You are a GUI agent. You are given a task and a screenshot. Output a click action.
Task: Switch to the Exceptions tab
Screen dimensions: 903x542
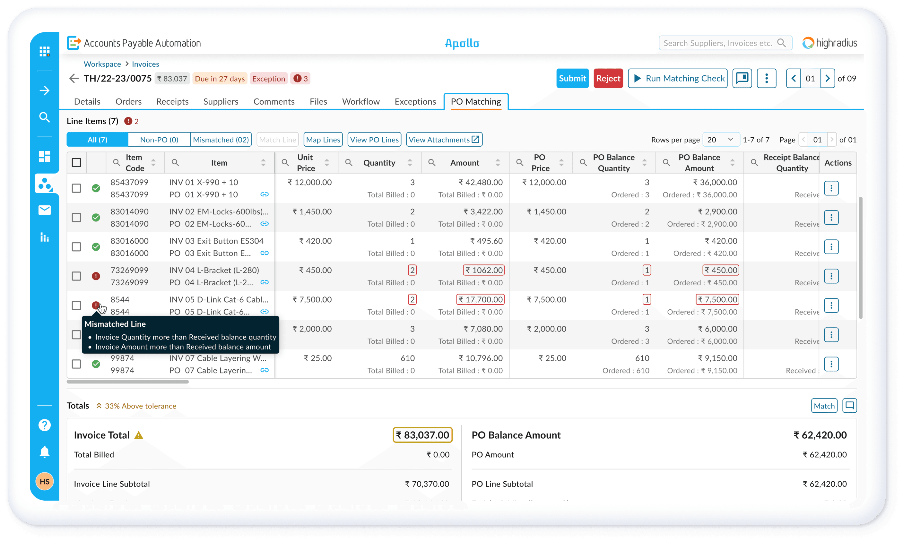tap(415, 101)
